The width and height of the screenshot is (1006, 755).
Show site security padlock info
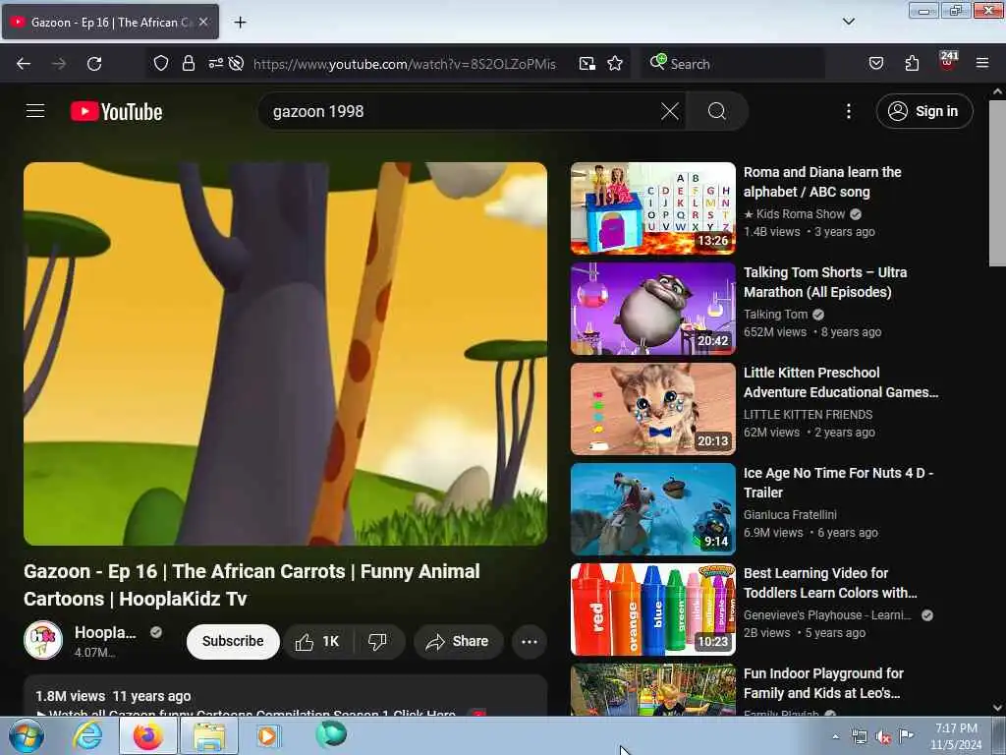(x=188, y=63)
